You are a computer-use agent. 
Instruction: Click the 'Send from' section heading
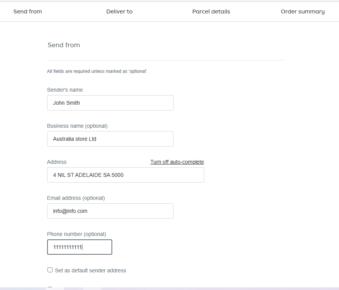pos(64,45)
